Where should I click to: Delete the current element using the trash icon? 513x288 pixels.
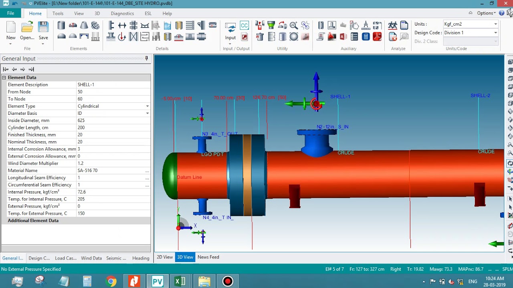260,36
